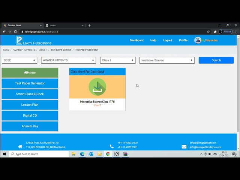Click the footer phone icon

(x=112, y=147)
